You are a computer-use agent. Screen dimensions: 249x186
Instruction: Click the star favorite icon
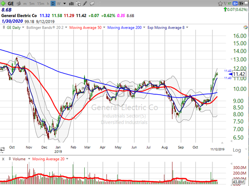(x=220, y=3)
